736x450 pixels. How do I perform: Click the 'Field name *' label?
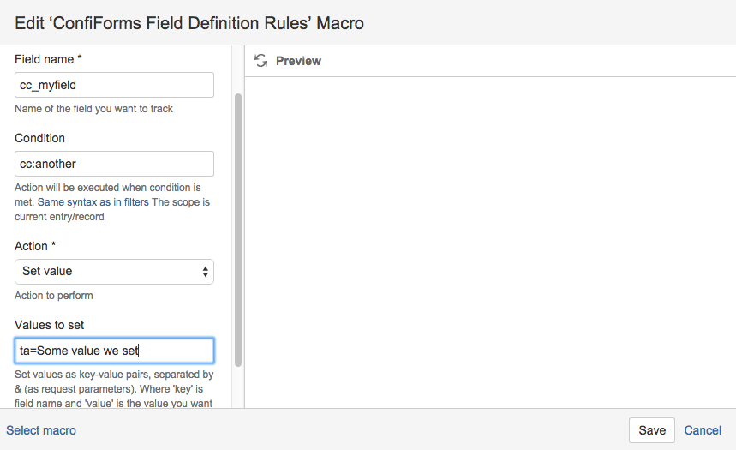(48, 59)
